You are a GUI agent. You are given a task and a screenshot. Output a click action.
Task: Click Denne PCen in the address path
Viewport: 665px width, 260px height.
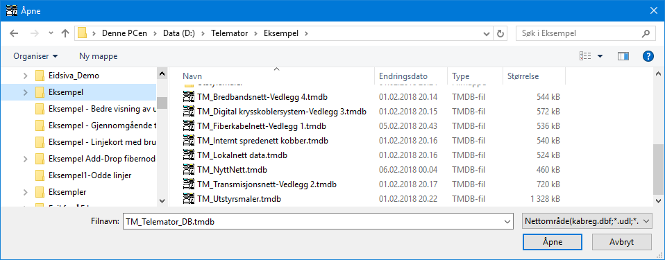124,33
